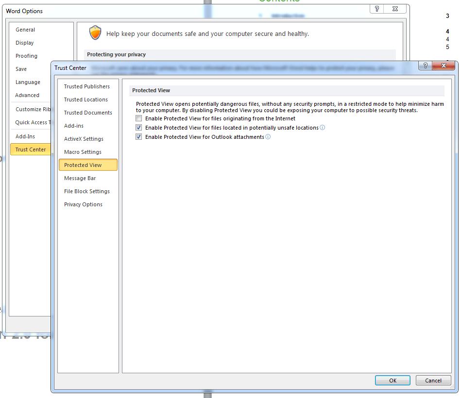461x398 pixels.
Task: Select the Message Bar category
Action: coord(80,178)
